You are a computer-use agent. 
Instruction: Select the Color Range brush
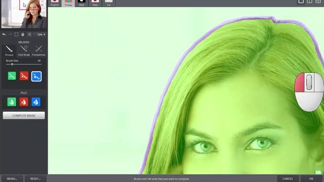click(24, 51)
